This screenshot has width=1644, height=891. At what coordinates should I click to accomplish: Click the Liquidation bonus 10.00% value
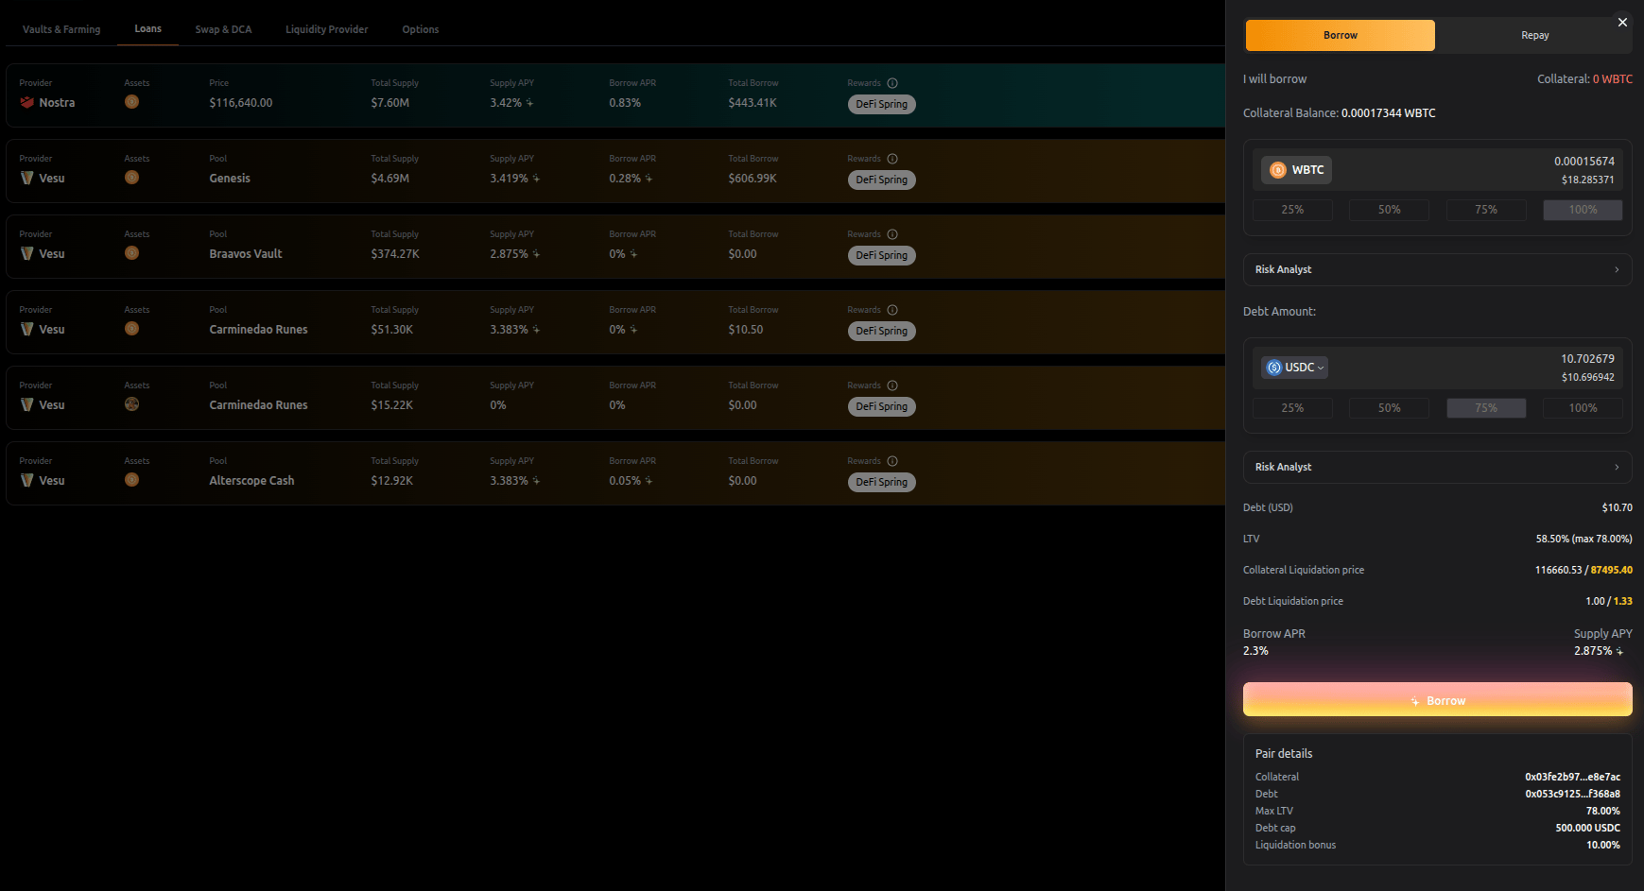pos(1602,845)
